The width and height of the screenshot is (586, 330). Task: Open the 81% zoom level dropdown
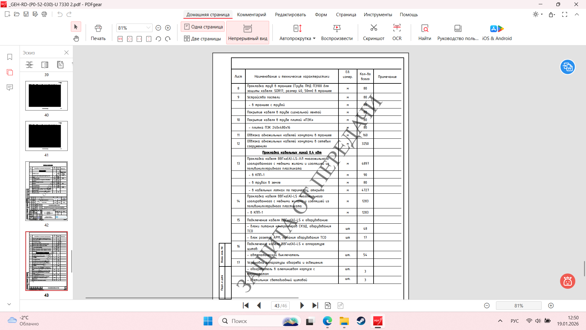(148, 28)
